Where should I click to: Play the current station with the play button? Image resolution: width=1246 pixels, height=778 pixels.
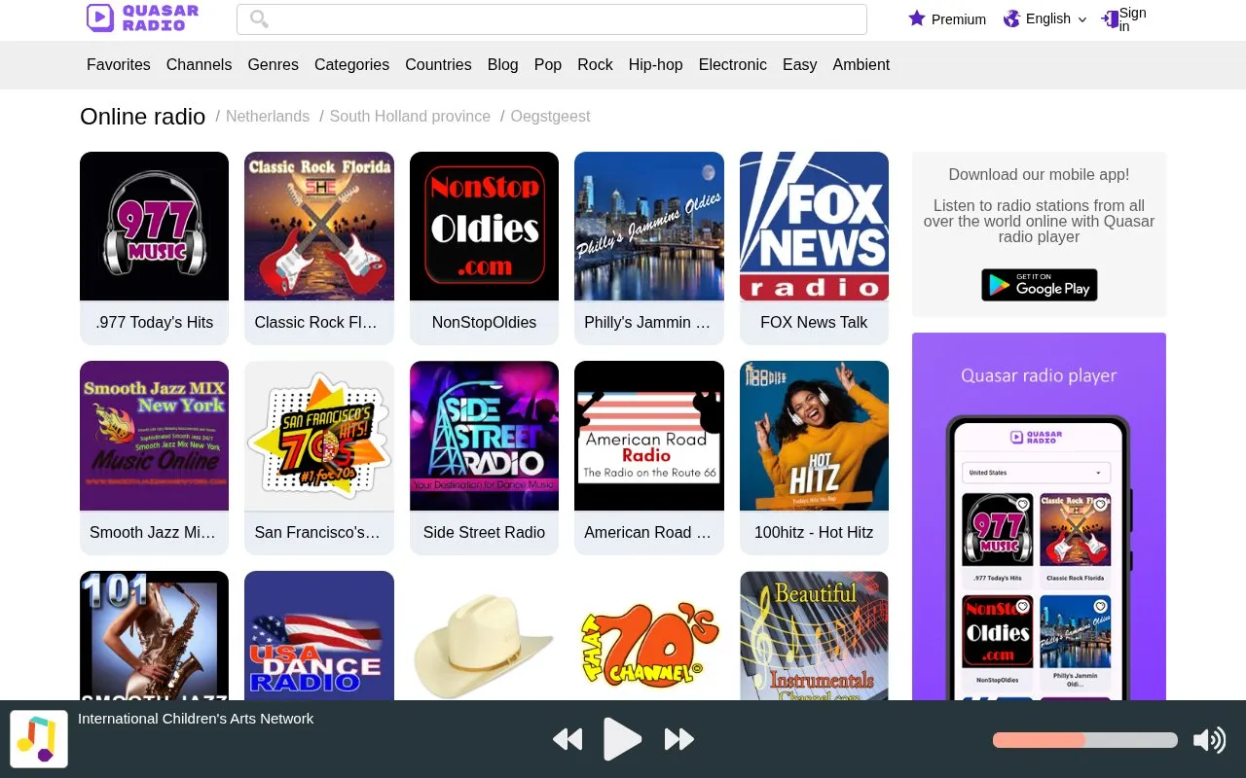click(623, 739)
